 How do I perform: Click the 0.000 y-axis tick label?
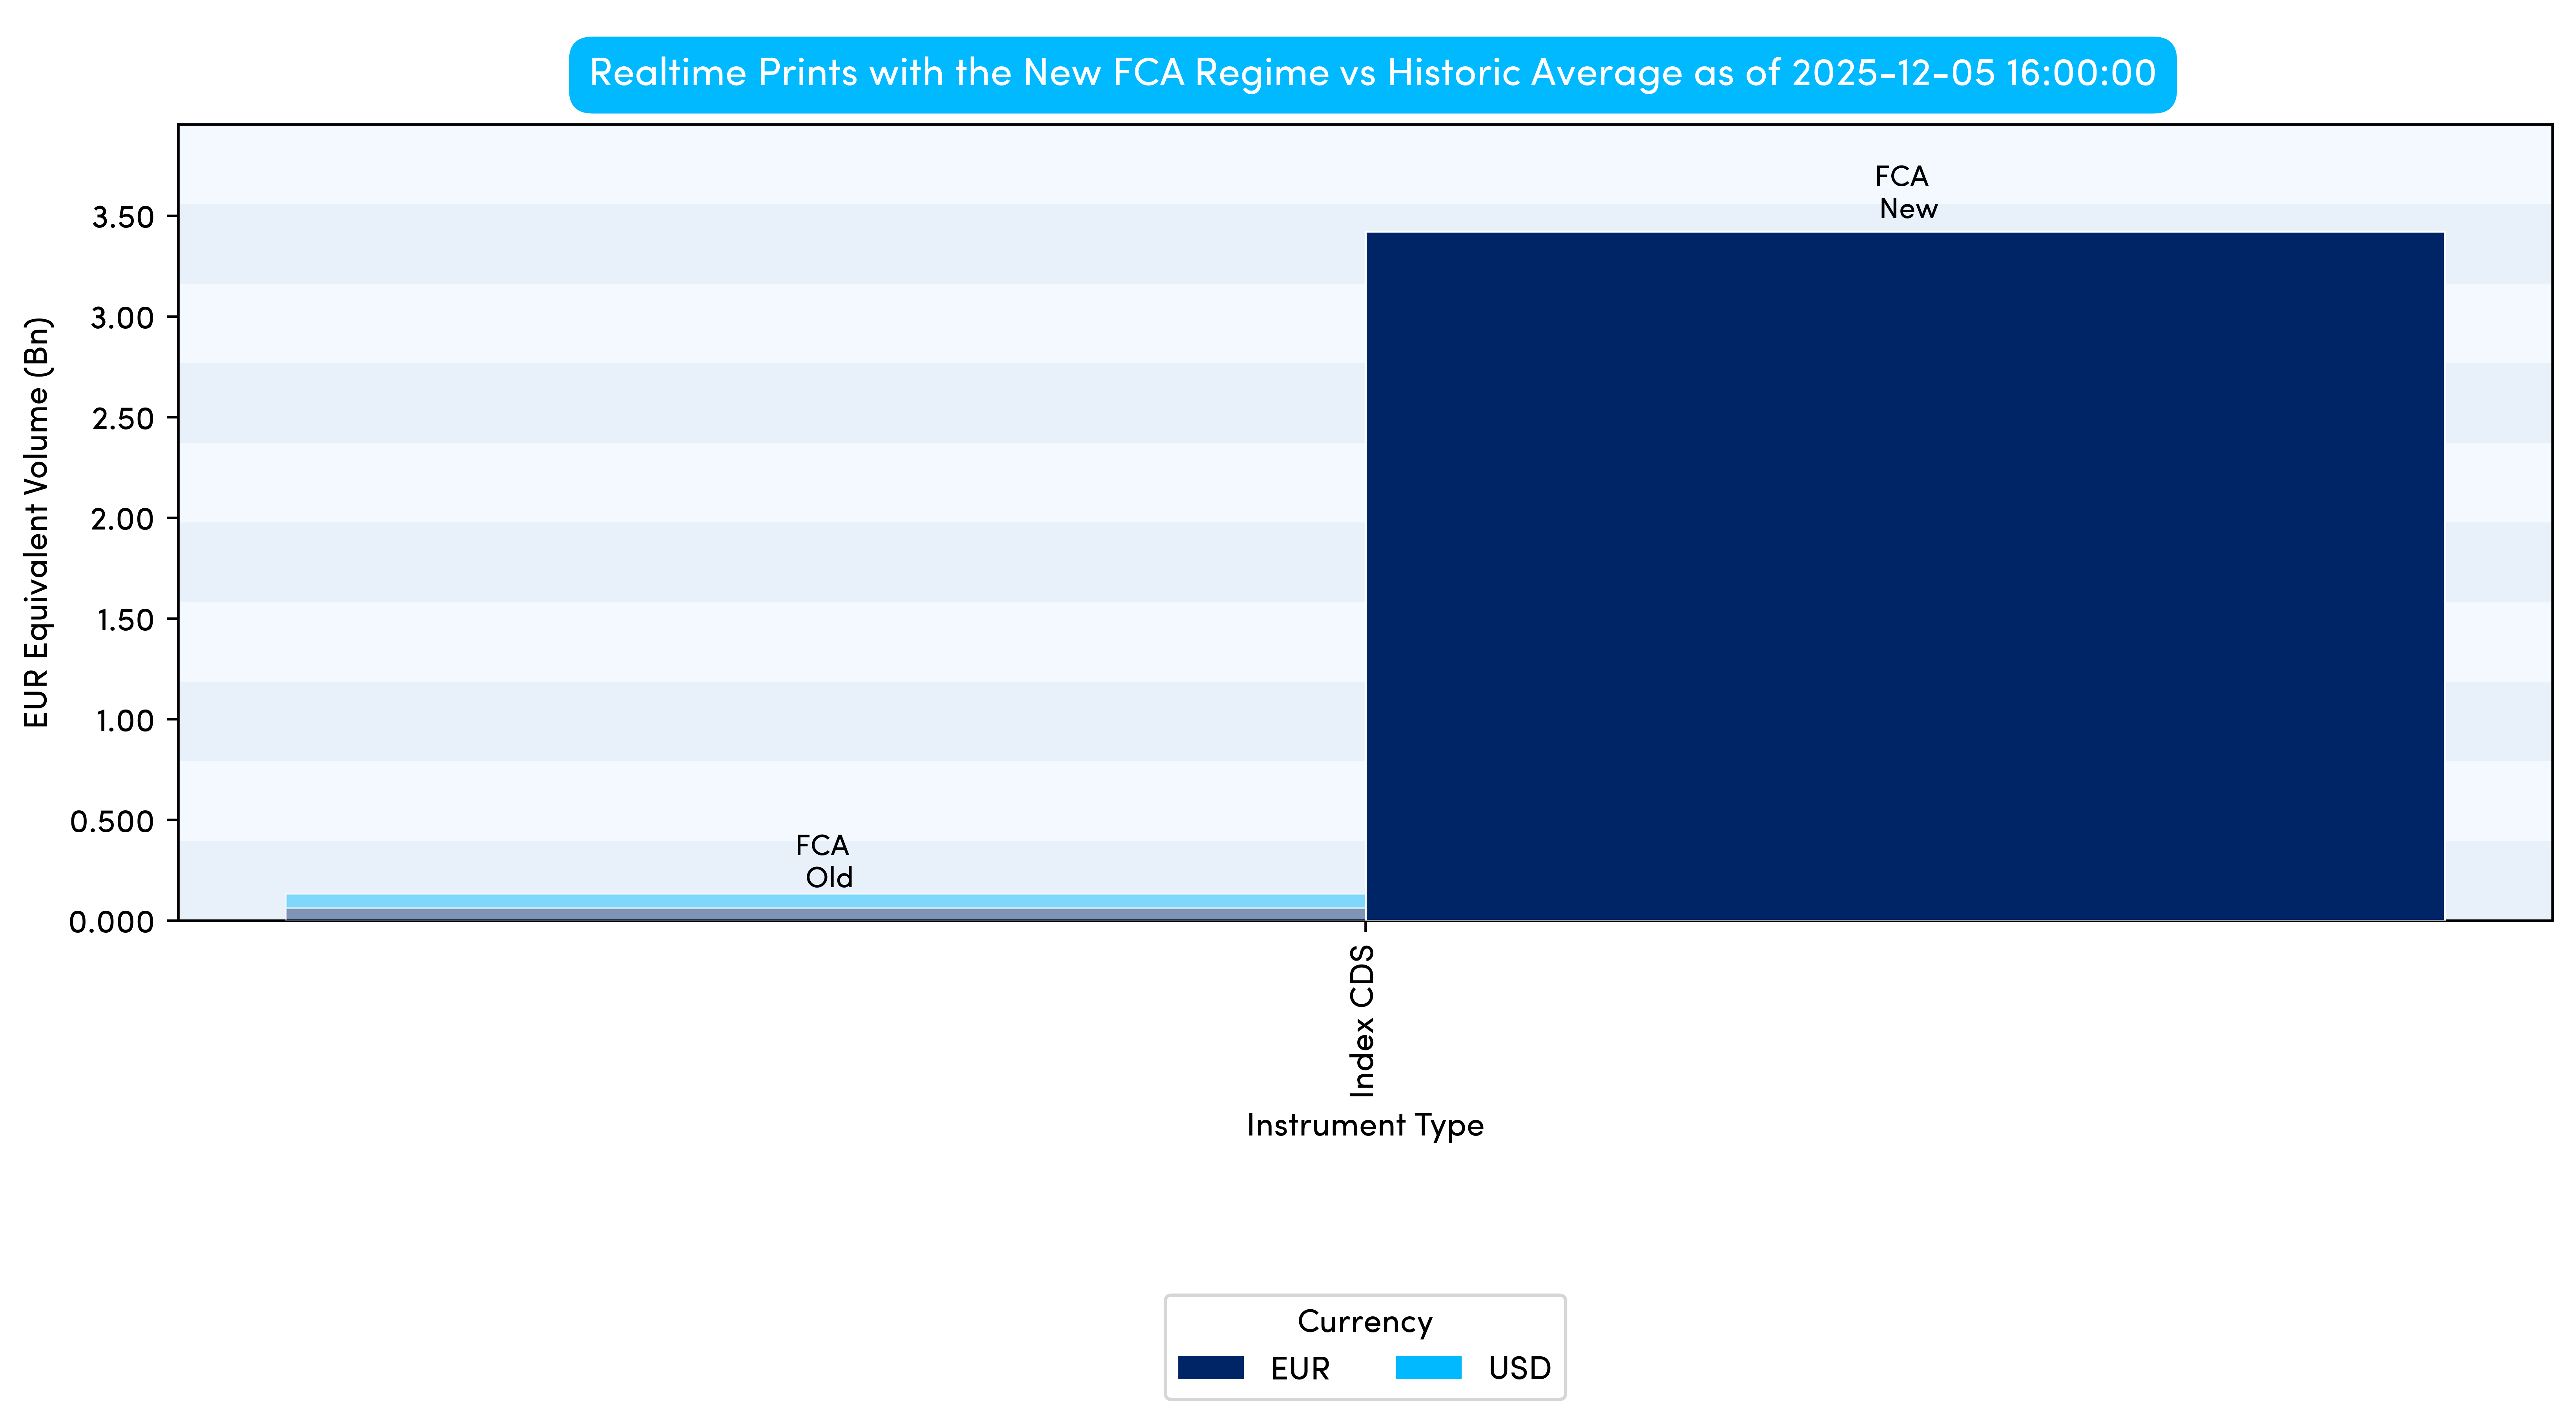[x=112, y=921]
